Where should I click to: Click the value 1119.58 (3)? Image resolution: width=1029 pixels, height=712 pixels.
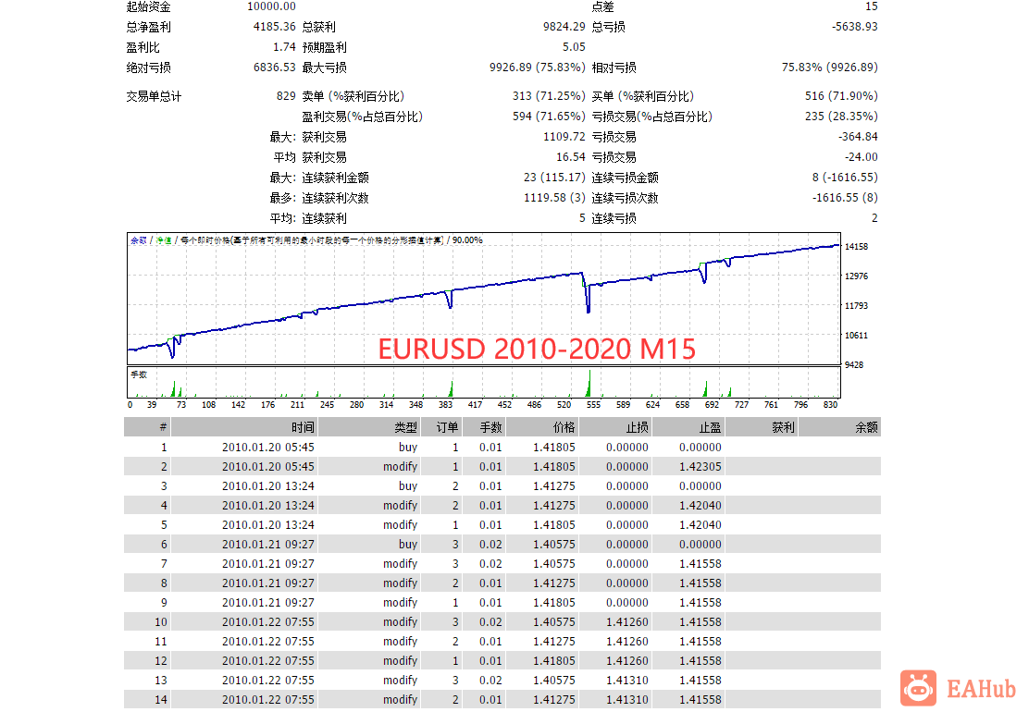point(554,198)
